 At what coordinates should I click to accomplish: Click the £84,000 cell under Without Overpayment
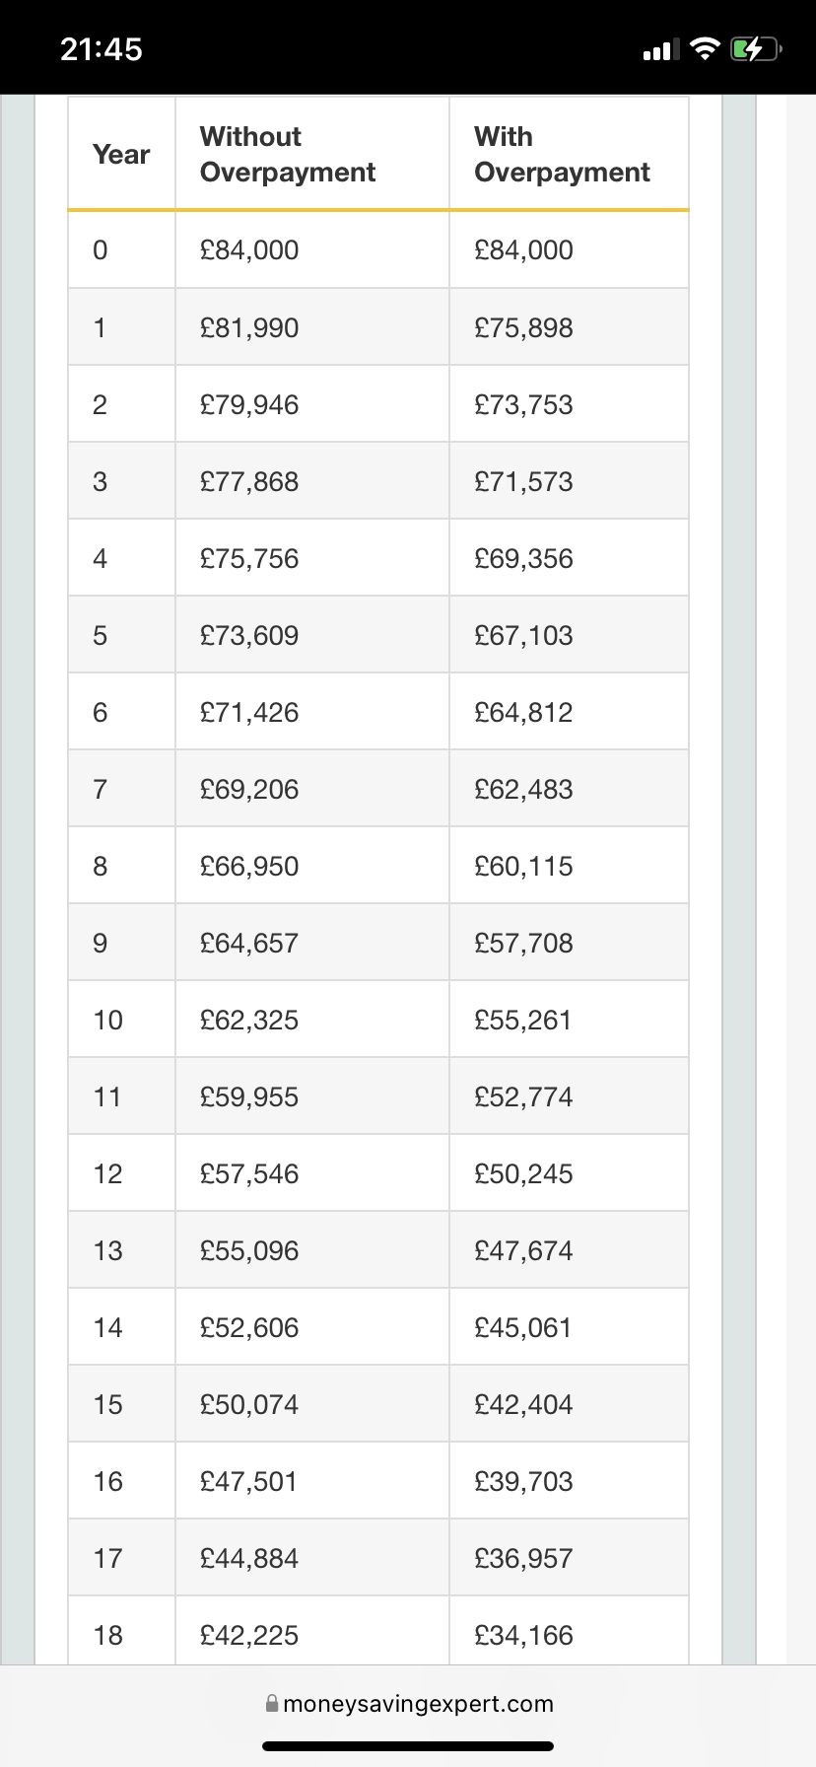[x=249, y=250]
